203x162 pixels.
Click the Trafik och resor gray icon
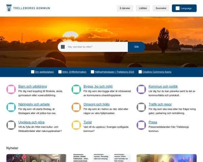[x=141, y=107]
